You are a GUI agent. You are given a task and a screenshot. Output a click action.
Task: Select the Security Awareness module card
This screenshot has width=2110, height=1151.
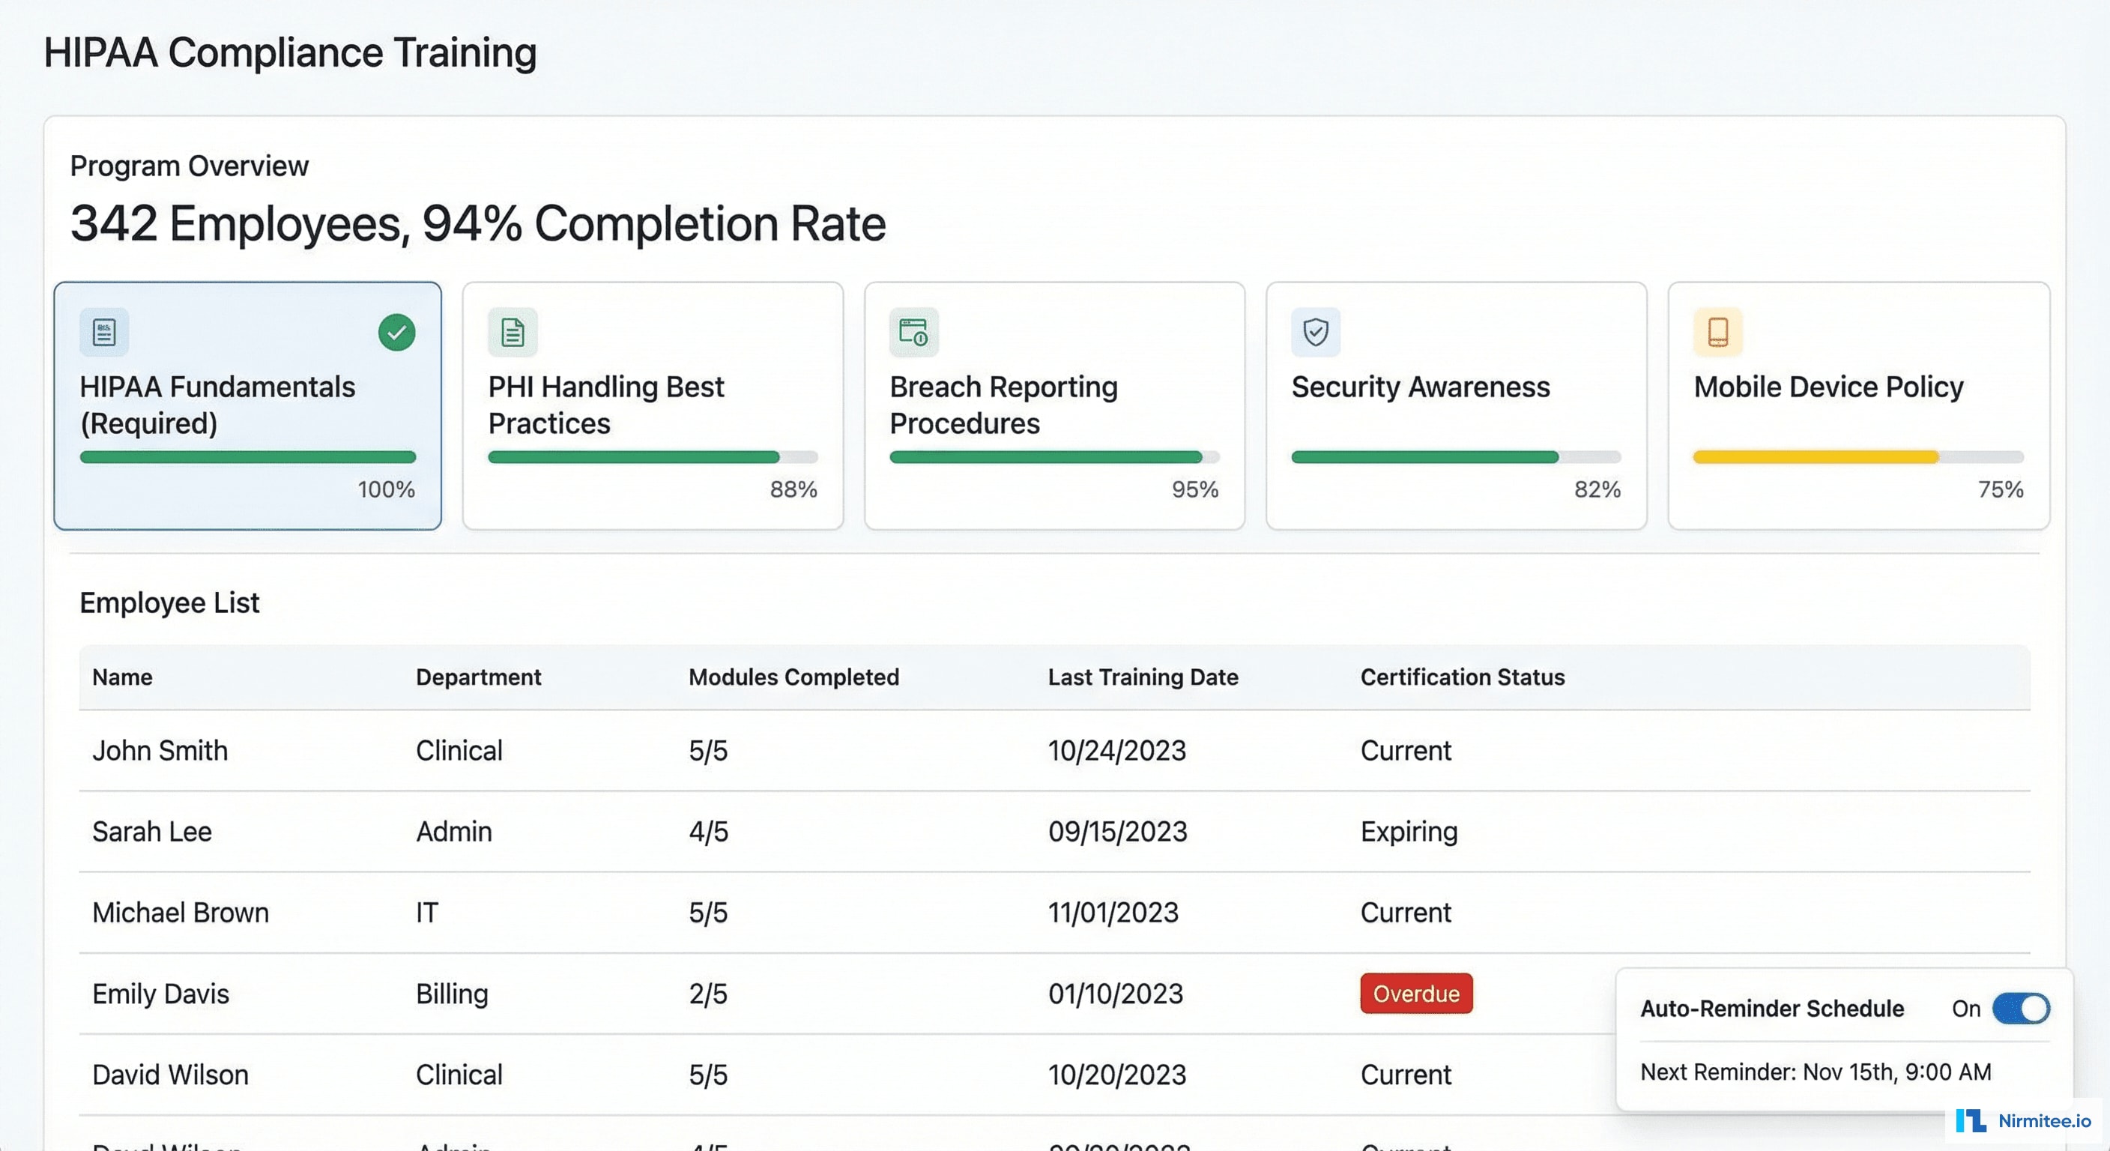1457,405
